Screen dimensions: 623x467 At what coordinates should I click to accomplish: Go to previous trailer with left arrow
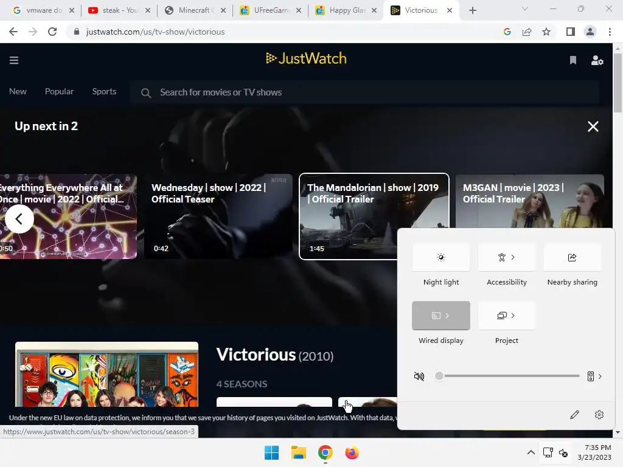click(x=19, y=219)
